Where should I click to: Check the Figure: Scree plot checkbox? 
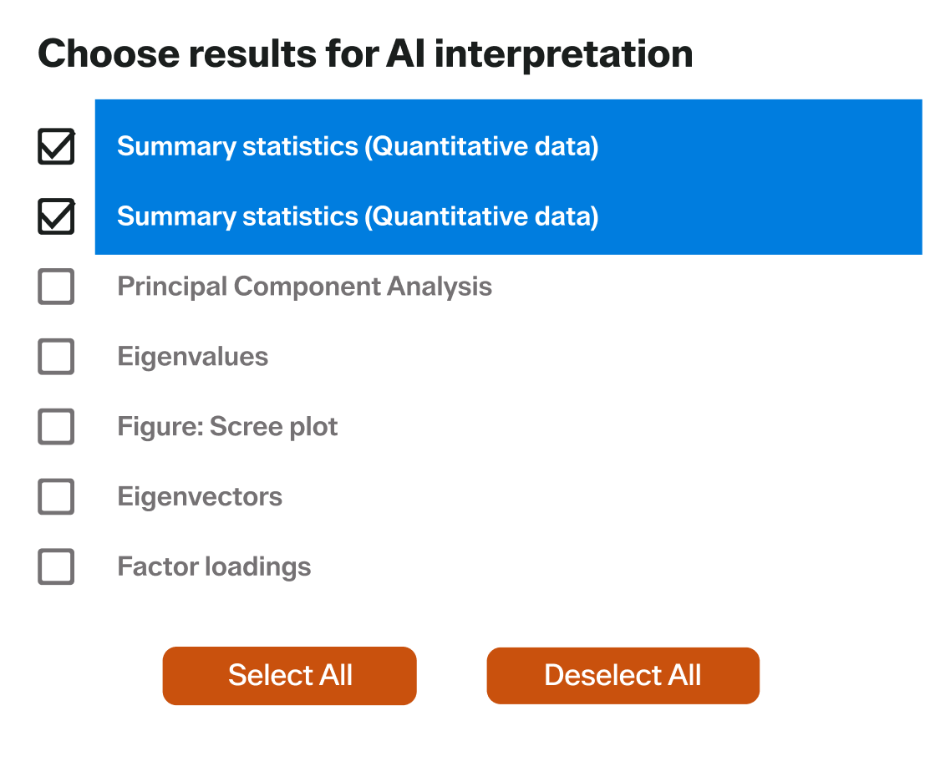(x=56, y=427)
